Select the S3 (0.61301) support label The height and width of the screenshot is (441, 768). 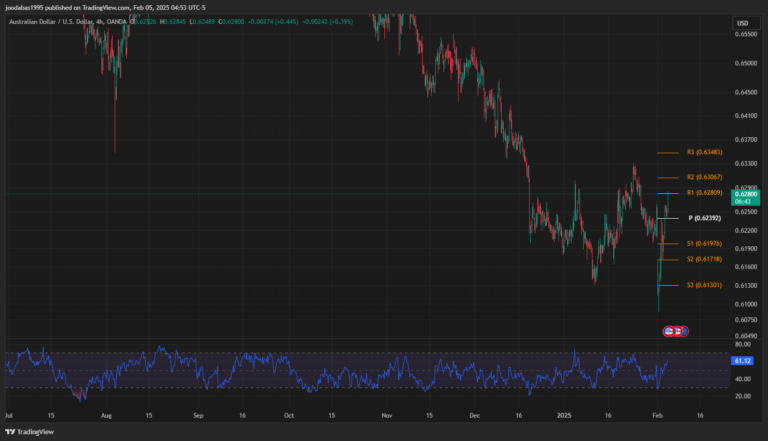[x=704, y=285]
